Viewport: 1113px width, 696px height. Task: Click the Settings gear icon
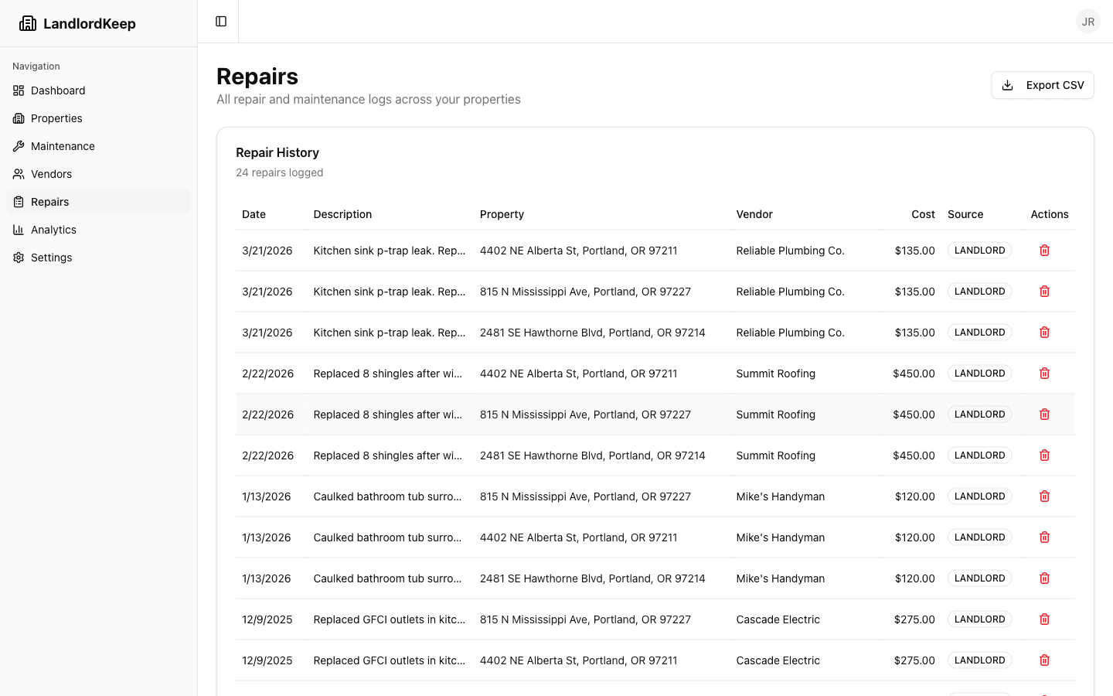[x=18, y=257]
